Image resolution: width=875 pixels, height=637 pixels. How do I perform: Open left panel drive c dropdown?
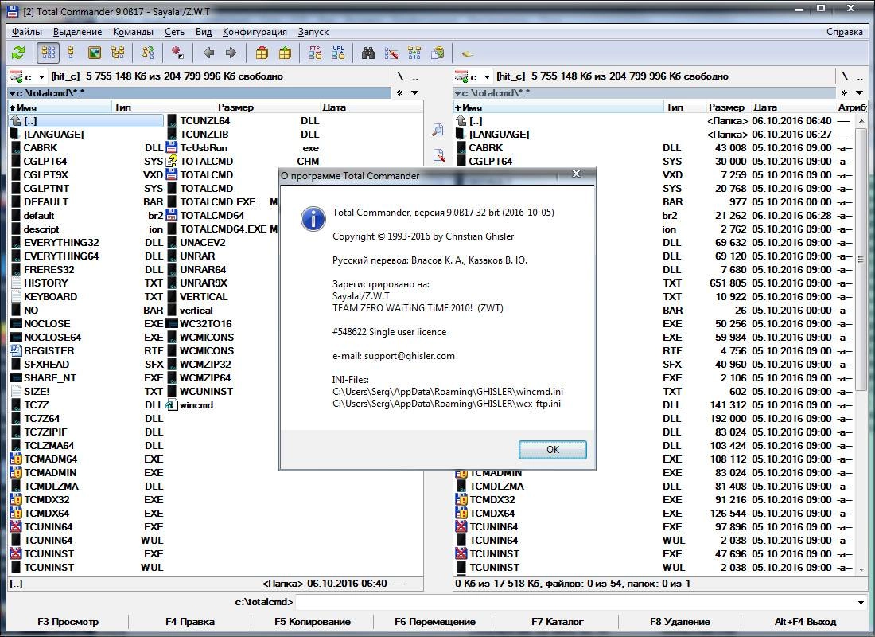pos(27,76)
